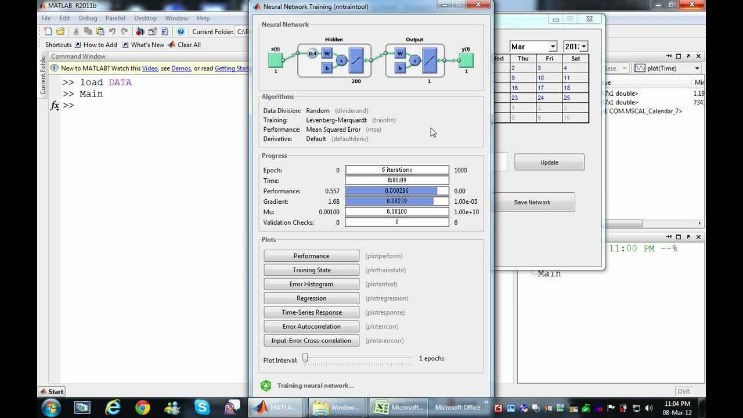Image resolution: width=743 pixels, height=418 pixels.
Task: Open the Parallel menu in MATLAB
Action: 116,18
